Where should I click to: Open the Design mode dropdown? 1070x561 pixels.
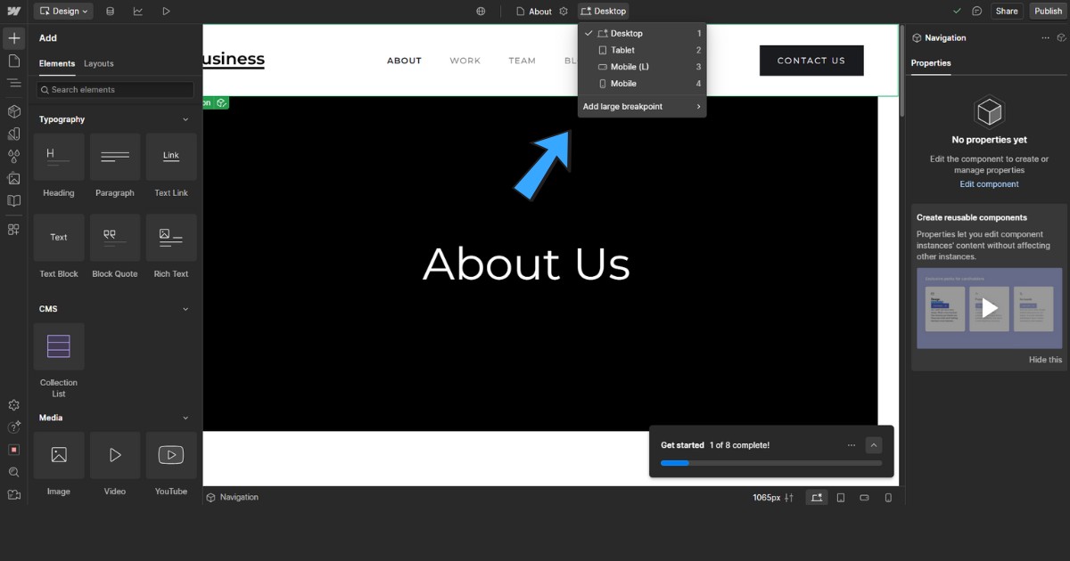point(65,12)
